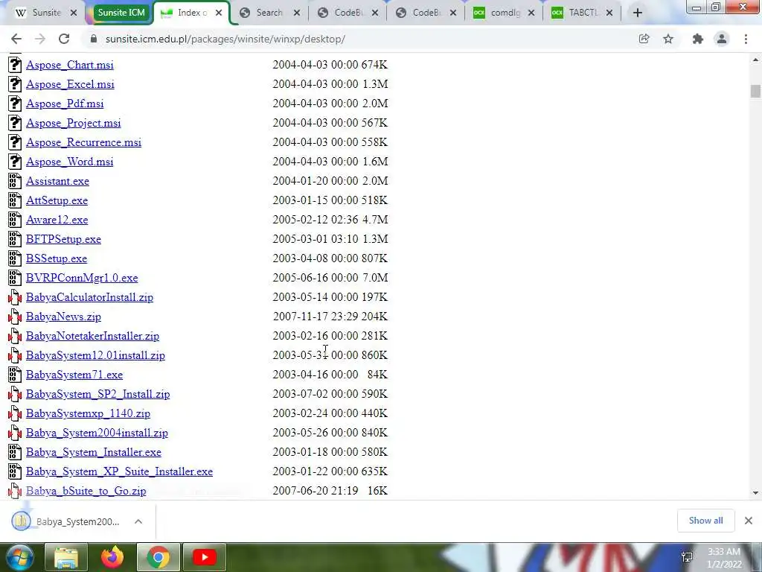This screenshot has width=762, height=572.
Task: Download Aspose_Pdf.msi file
Action: 65,104
